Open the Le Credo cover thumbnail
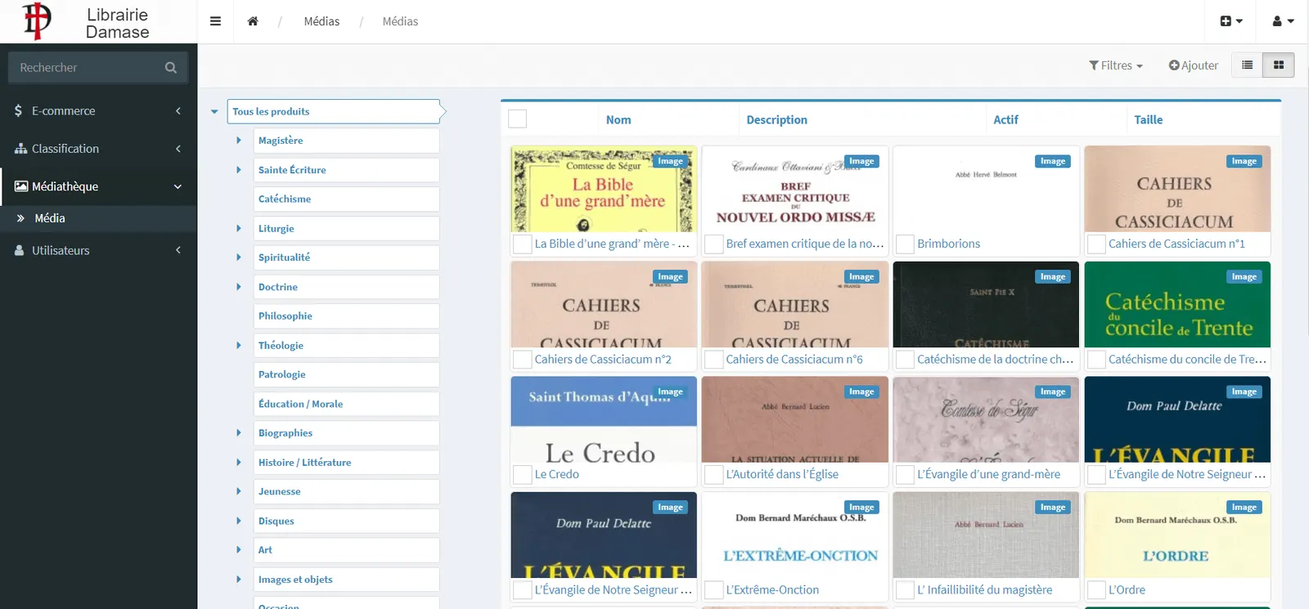The width and height of the screenshot is (1309, 609). tap(604, 420)
